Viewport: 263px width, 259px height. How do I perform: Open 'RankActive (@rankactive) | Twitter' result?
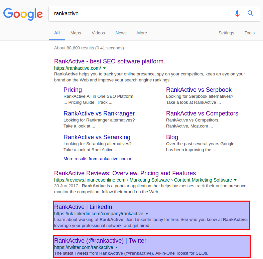tap(100, 241)
